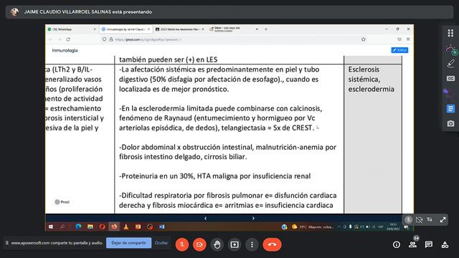
Task: Click weather widget in taskbar
Action: pos(313,227)
